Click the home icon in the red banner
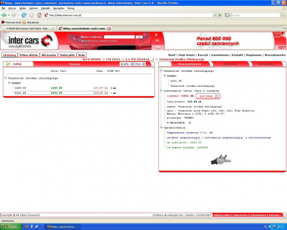This screenshot has width=287, height=230. point(156,34)
